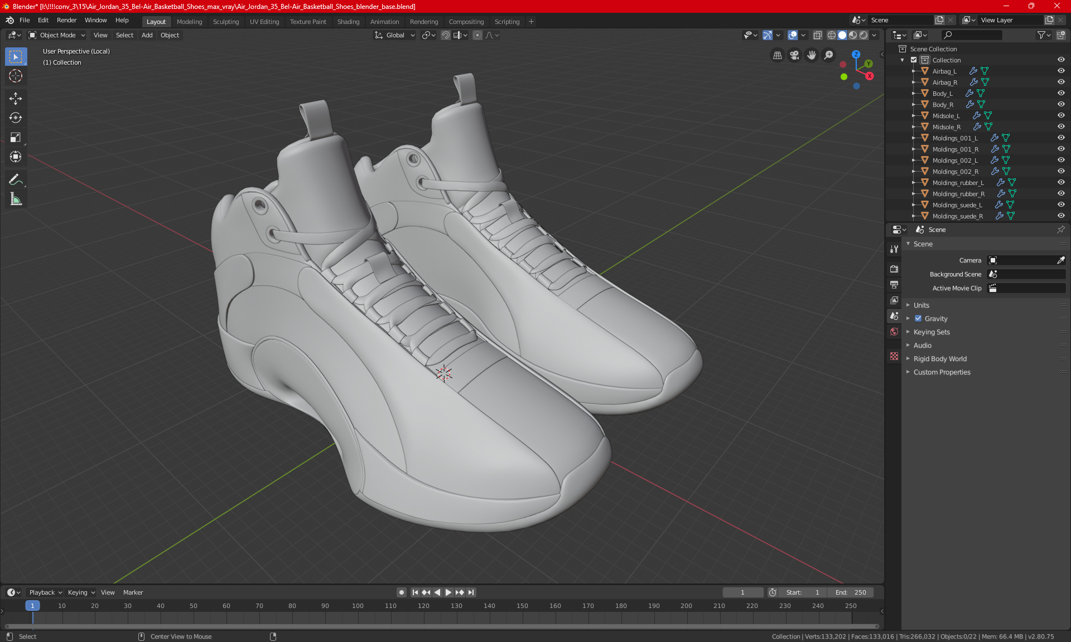The image size is (1071, 642).
Task: Activate the Annotate pencil tool
Action: click(x=16, y=179)
